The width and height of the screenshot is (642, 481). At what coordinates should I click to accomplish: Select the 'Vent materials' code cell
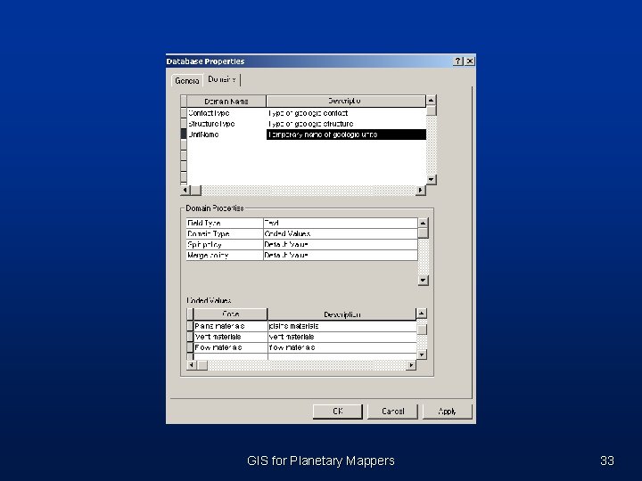pyautogui.click(x=231, y=337)
